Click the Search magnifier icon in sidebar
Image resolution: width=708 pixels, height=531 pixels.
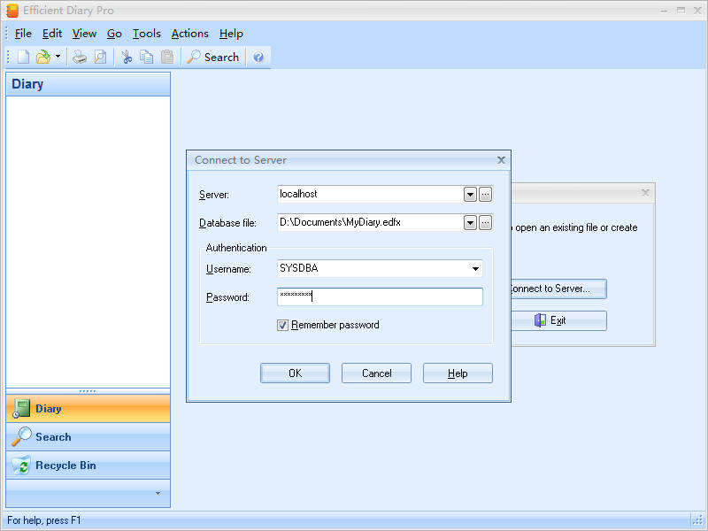click(x=21, y=436)
